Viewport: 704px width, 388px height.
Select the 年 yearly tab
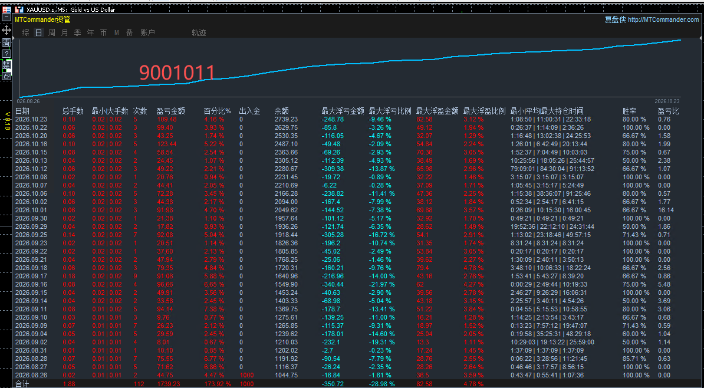(91, 33)
